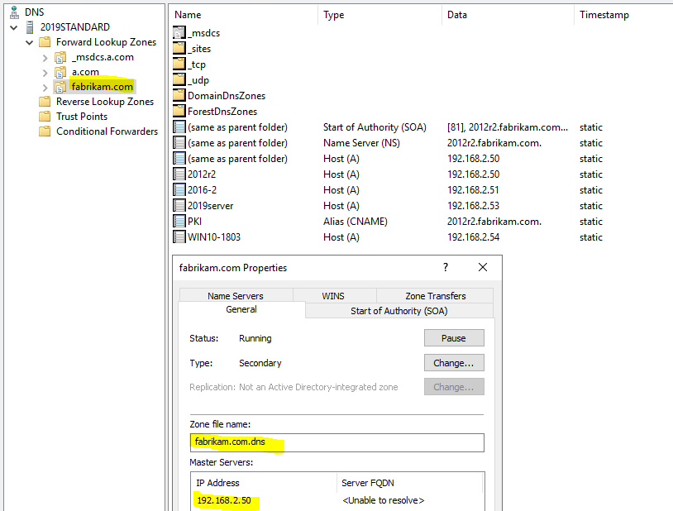Click the Name Server record icon
The width and height of the screenshot is (673, 511).
[179, 142]
